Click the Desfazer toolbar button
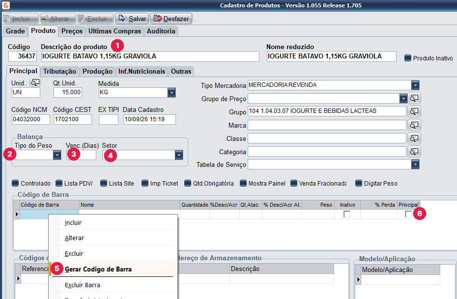Viewport: 457px width, 299px height. click(171, 19)
